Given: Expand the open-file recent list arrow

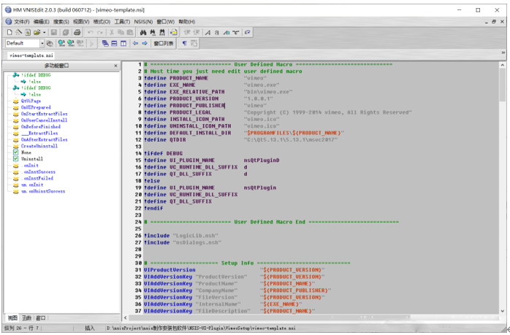Looking at the screenshot, I should pos(44,32).
